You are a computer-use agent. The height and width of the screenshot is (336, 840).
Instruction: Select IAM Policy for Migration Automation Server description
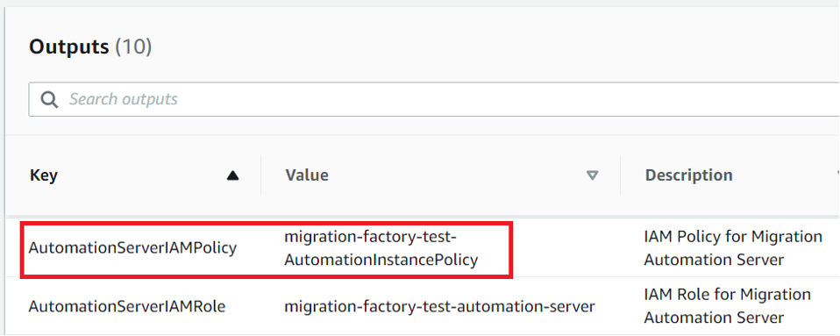click(x=733, y=248)
